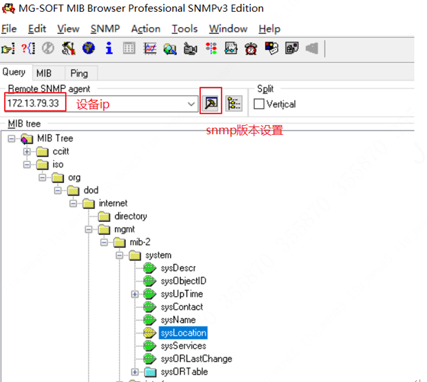The image size is (427, 382).
Task: Select the directory folder in tree
Action: 131,217
